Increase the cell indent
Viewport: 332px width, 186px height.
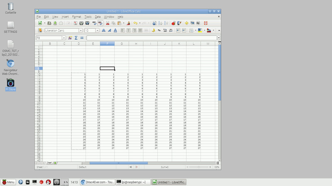184,30
